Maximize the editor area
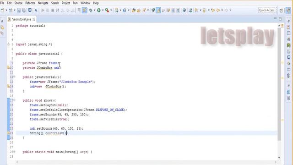293x165 pixels. point(280,19)
